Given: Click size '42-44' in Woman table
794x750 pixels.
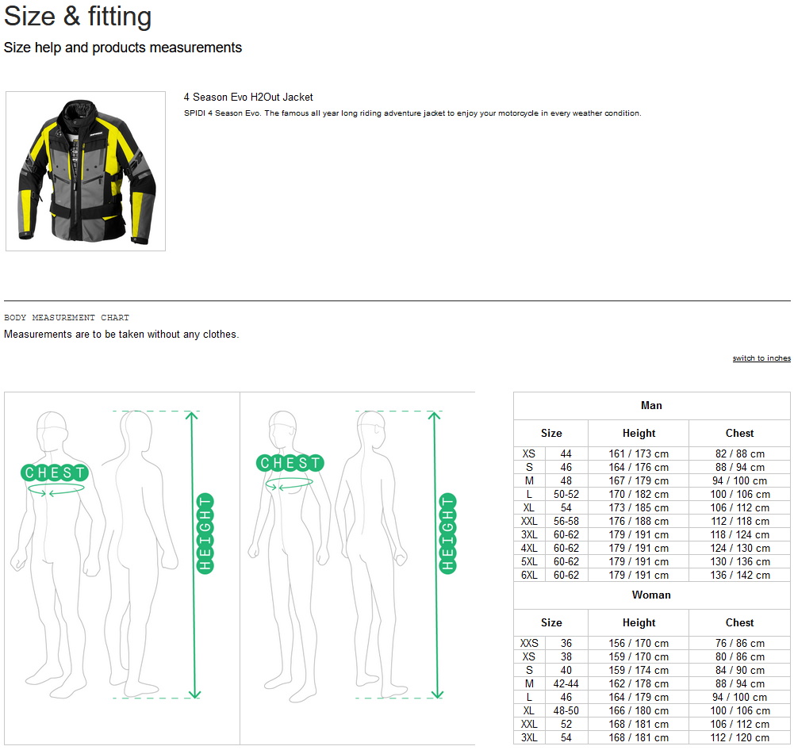Looking at the screenshot, I should [x=566, y=683].
